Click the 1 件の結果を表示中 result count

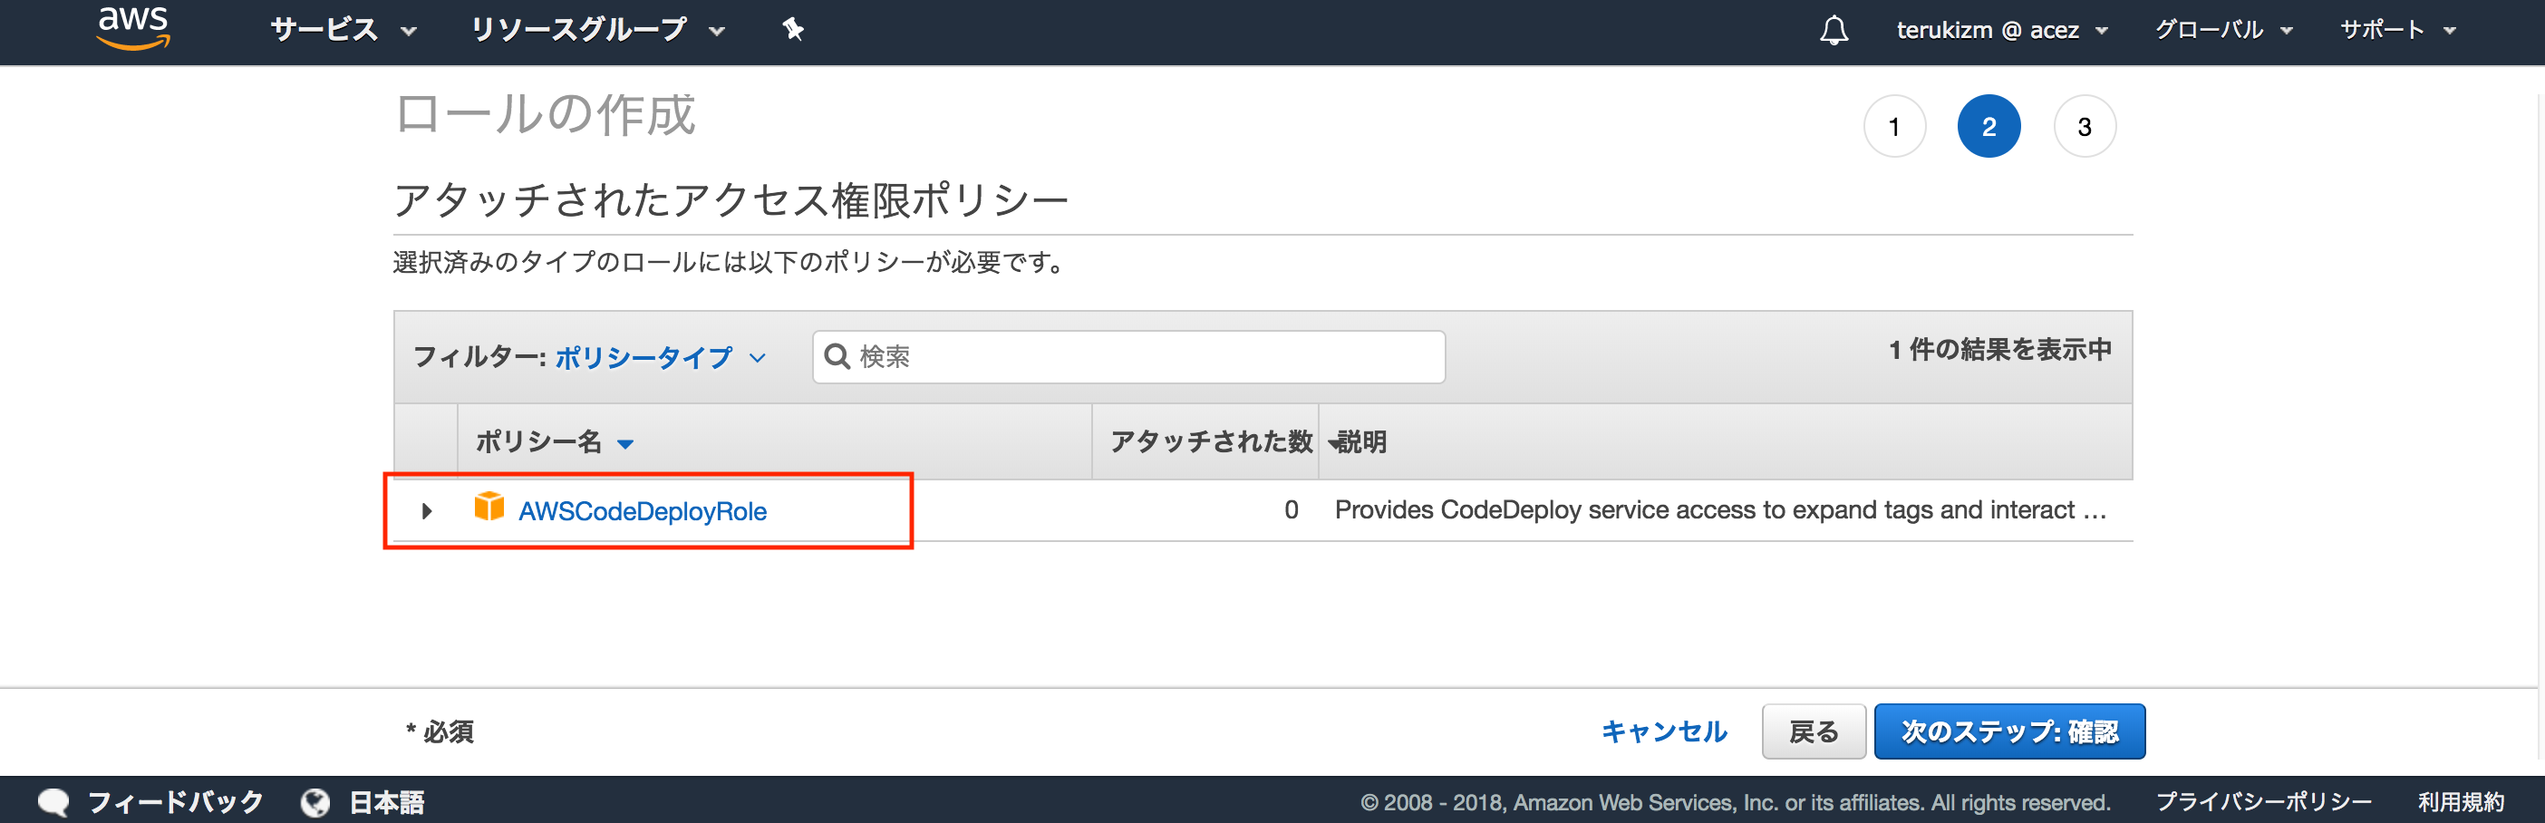coord(1999,349)
